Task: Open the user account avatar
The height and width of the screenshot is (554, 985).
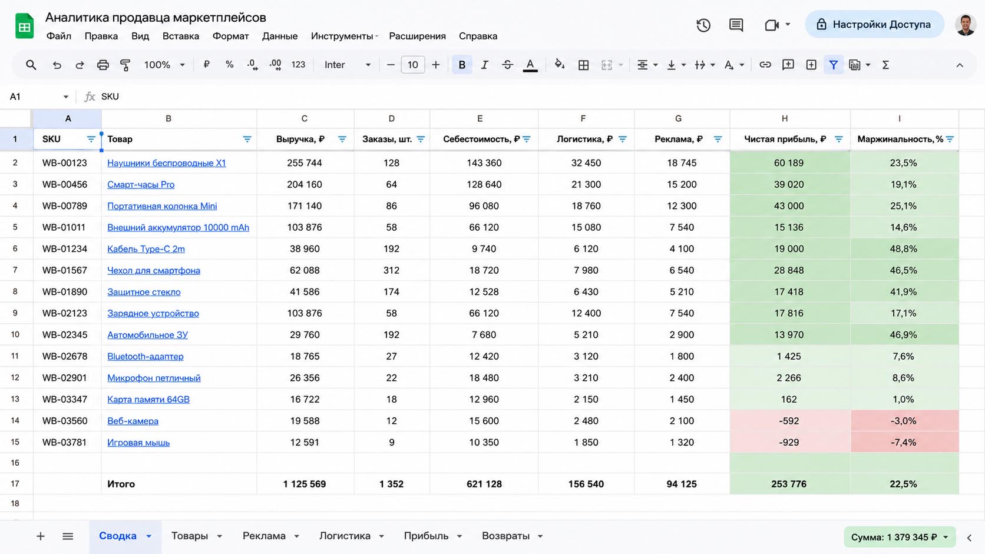Action: [x=965, y=25]
